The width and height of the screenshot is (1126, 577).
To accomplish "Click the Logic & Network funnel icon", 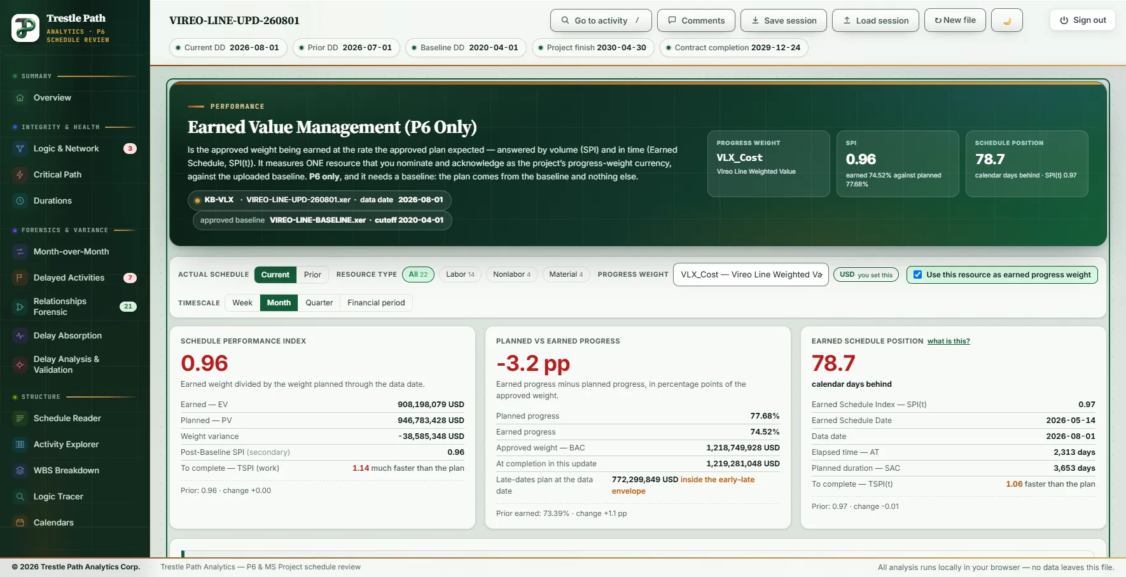I will pos(20,149).
